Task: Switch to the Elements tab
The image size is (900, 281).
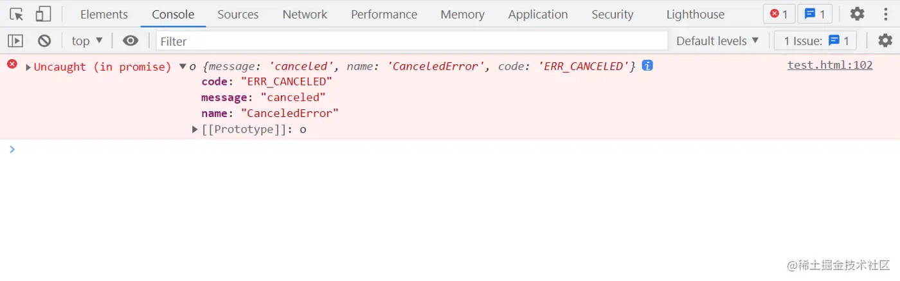Action: pyautogui.click(x=104, y=14)
